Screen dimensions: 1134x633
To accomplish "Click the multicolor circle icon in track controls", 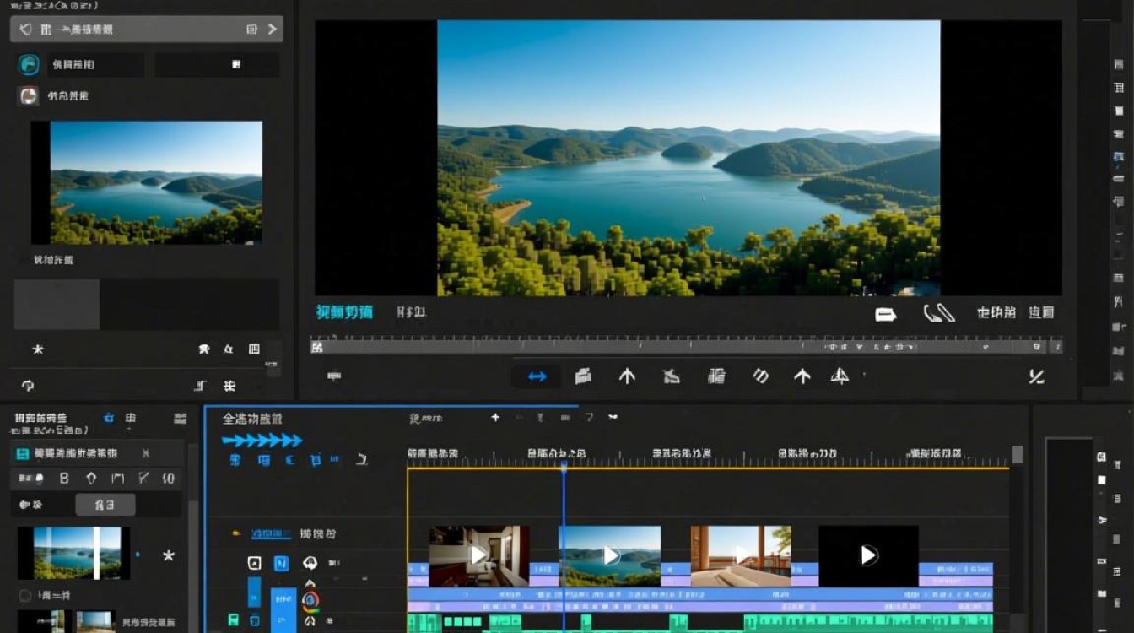I will click(310, 600).
